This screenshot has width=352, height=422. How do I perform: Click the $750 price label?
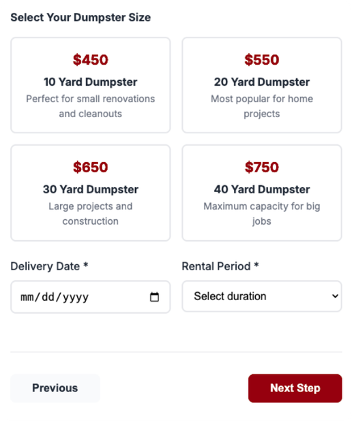(x=262, y=167)
